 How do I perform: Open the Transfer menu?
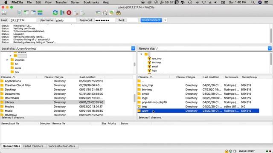61,2
